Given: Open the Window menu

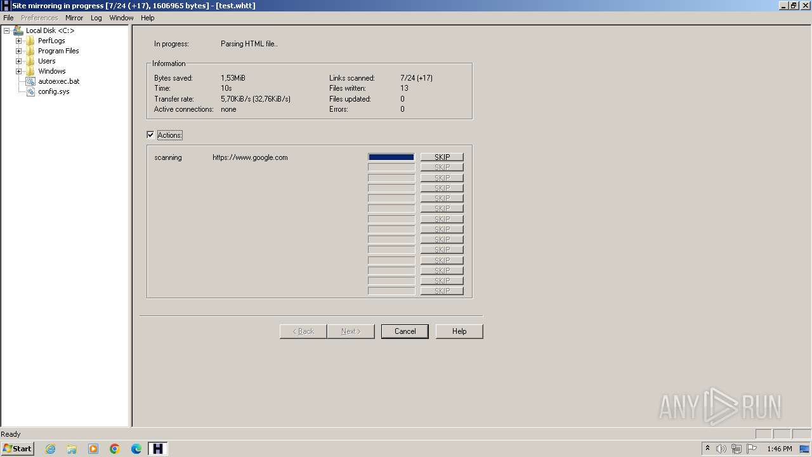Looking at the screenshot, I should point(121,18).
